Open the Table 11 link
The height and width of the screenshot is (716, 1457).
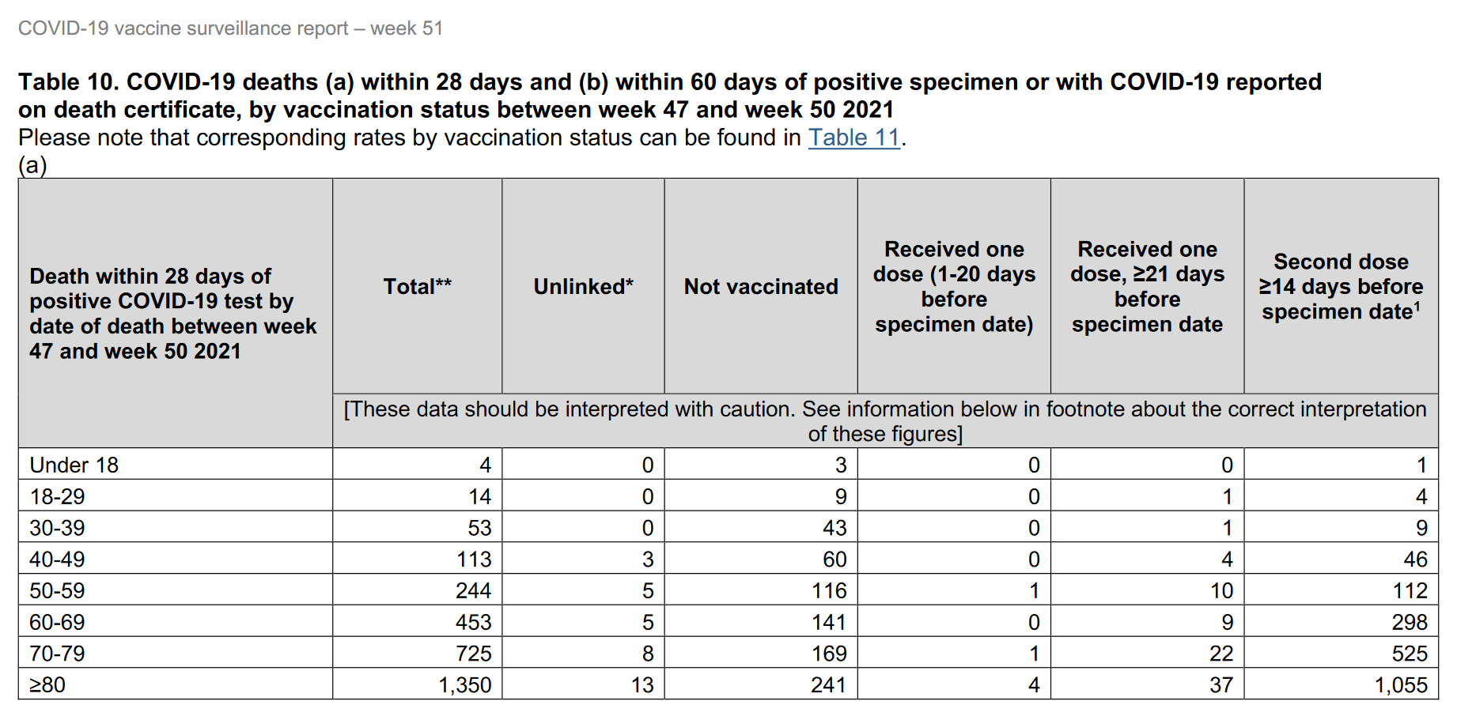pyautogui.click(x=853, y=138)
